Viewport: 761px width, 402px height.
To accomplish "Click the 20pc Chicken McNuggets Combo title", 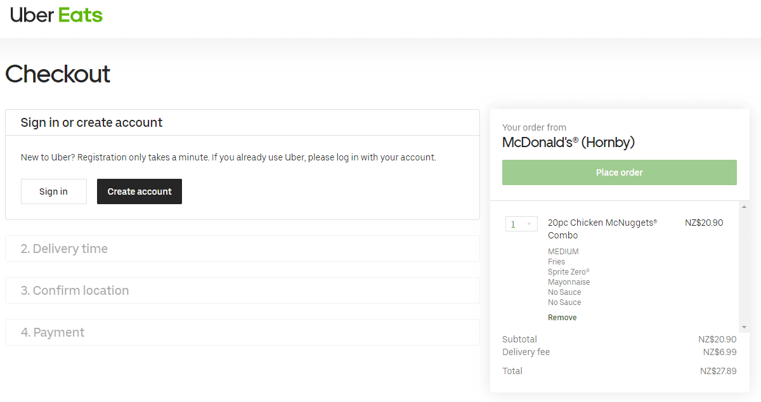I will pyautogui.click(x=602, y=229).
